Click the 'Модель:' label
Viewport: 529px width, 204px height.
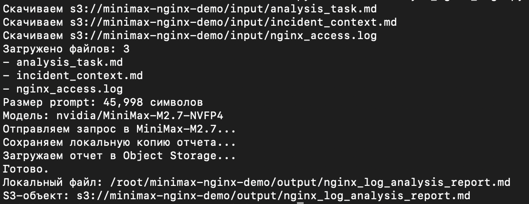[26, 116]
